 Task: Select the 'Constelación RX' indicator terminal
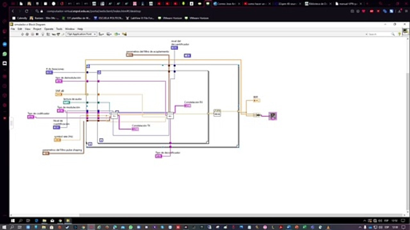point(187,106)
